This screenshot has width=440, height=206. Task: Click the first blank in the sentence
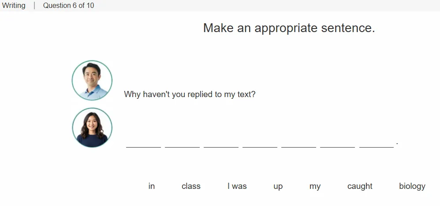point(143,143)
